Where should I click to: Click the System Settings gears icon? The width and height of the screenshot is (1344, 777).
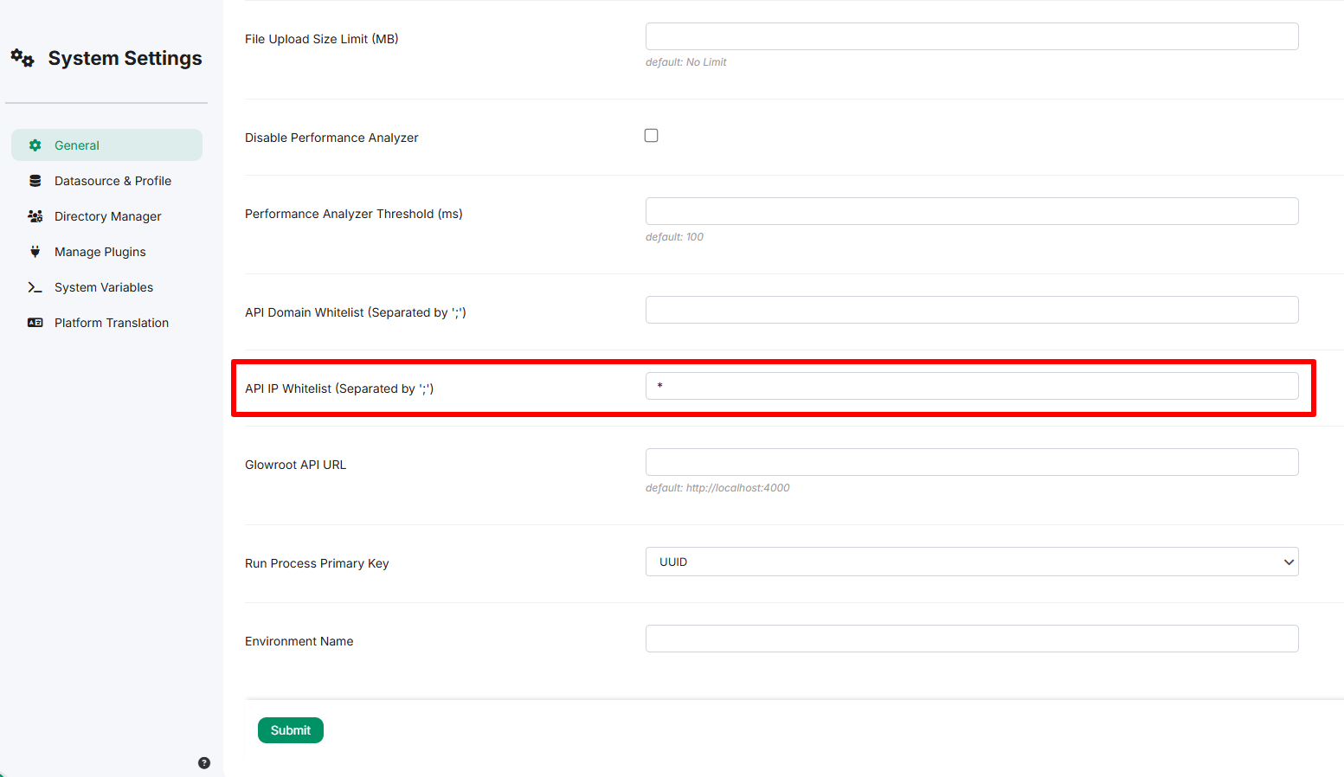[23, 58]
